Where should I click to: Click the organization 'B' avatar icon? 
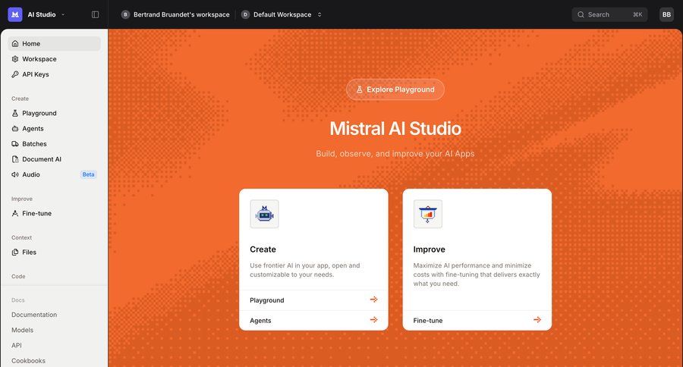coord(125,14)
